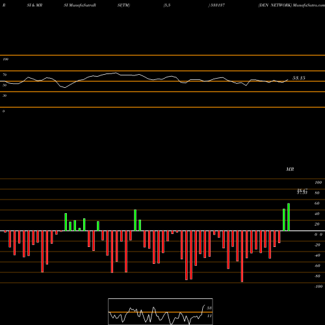Click the MR axis label '20'

click(317, 224)
